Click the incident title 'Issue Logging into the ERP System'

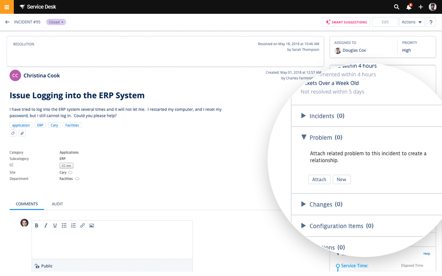tap(77, 95)
